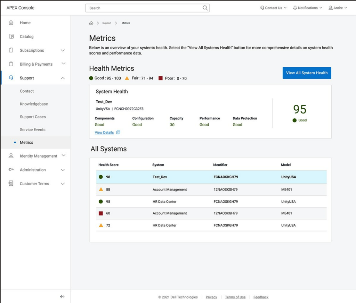Collapse the Support section chevron

tap(63, 78)
